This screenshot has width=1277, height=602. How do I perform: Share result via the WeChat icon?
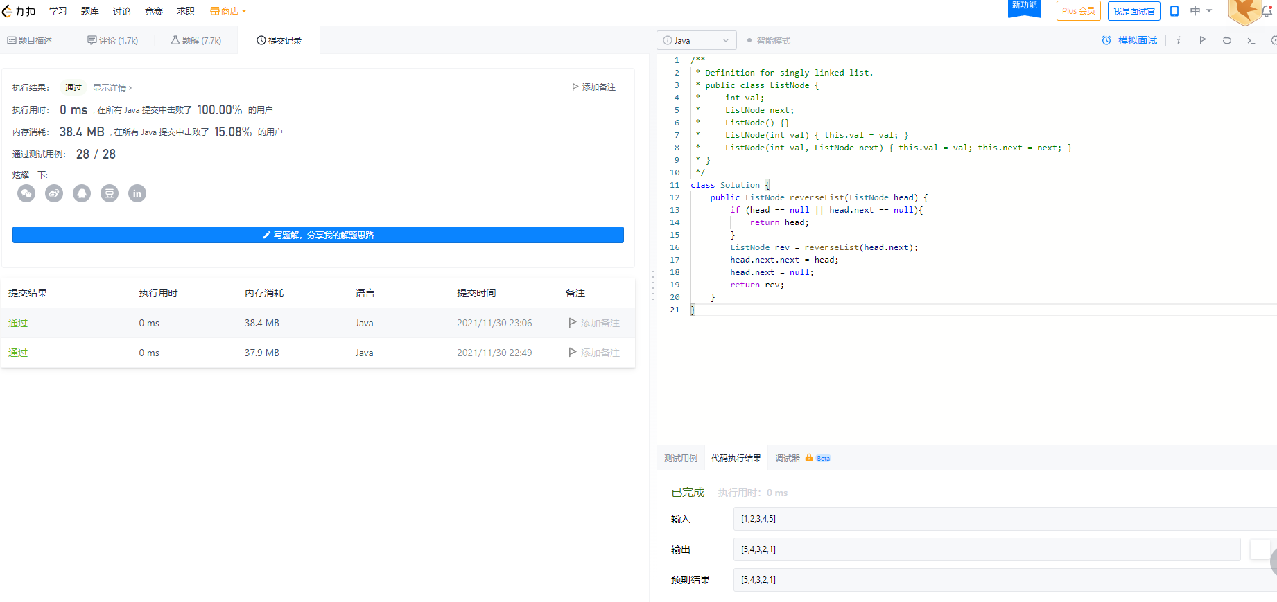click(26, 193)
